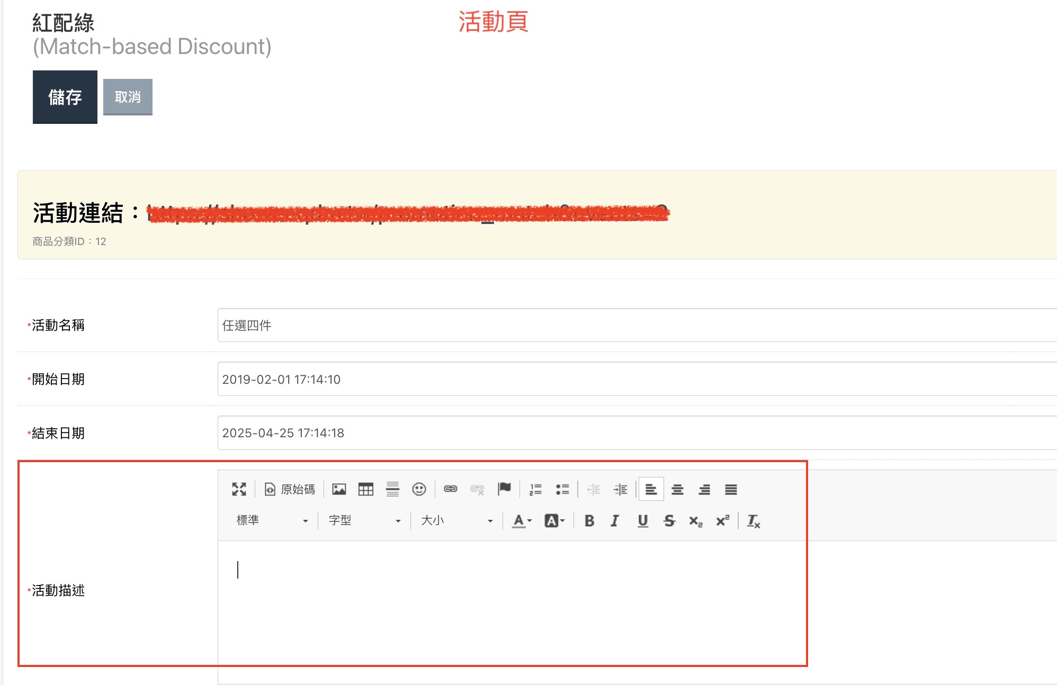Open the smiley emoticon picker
This screenshot has height=685, width=1057.
[x=419, y=489]
